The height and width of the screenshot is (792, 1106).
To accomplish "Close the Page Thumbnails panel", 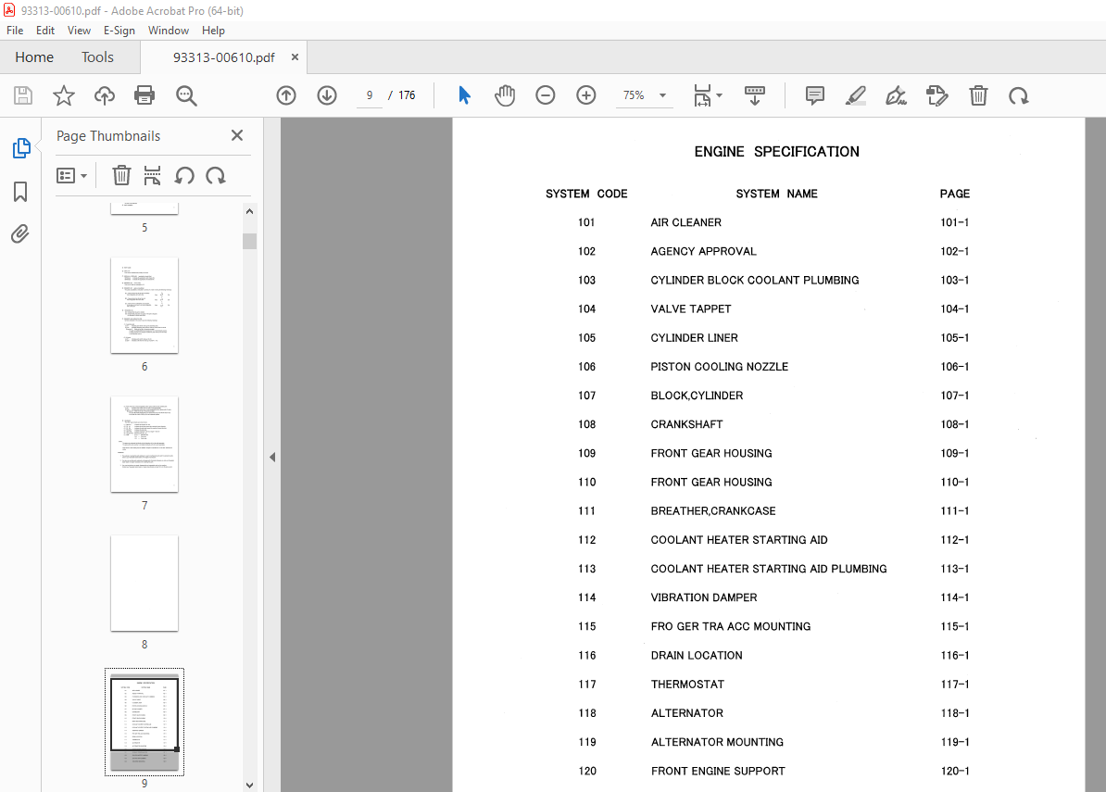I will (237, 135).
